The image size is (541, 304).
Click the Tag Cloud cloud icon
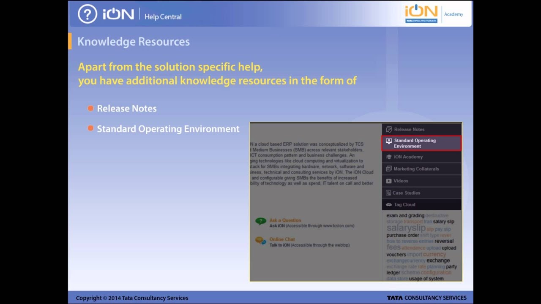coord(389,204)
